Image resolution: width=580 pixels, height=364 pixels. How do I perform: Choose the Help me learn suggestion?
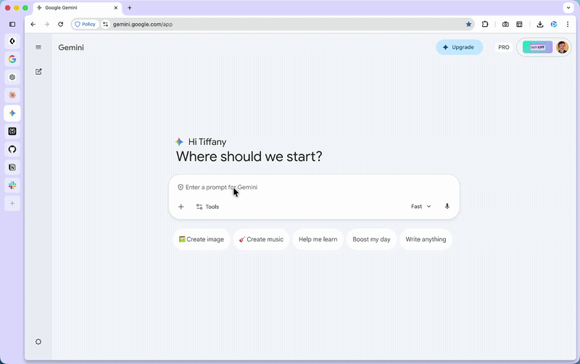coord(318,239)
